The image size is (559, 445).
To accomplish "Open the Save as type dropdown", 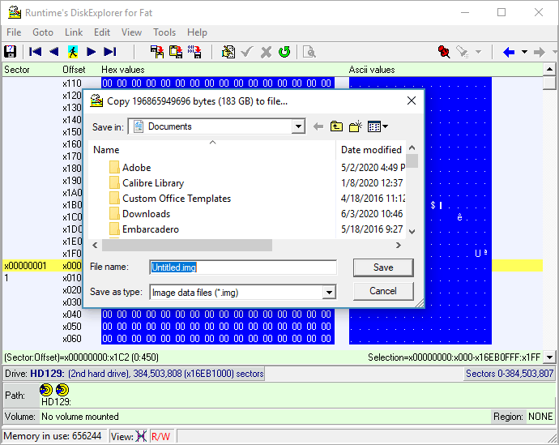I will coord(329,293).
